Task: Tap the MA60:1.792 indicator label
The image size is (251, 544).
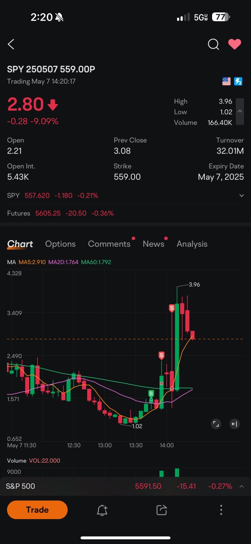Action: (96, 262)
